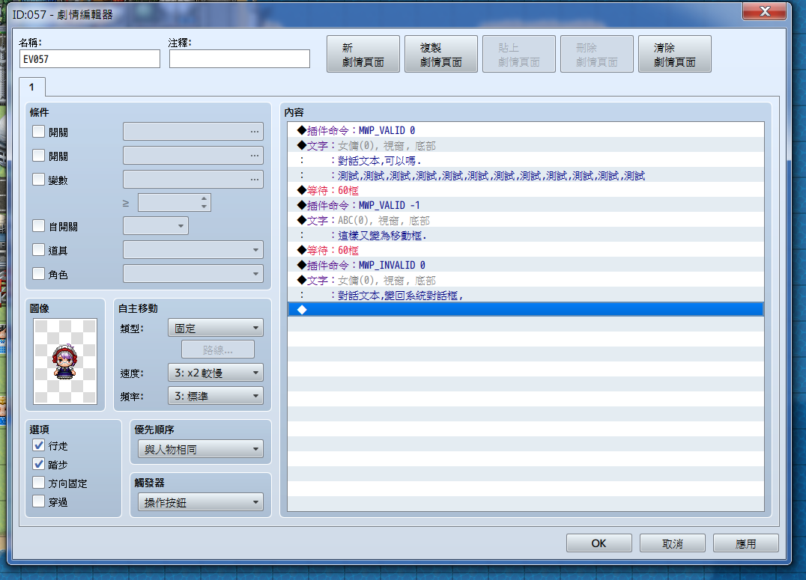806x580 pixels.
Task: Open the 道具 selection dropdown
Action: tap(193, 250)
